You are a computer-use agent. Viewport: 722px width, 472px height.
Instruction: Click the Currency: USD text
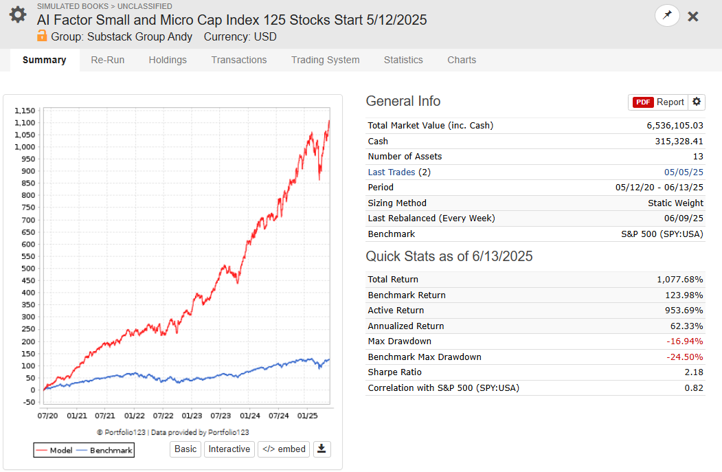[x=240, y=36]
